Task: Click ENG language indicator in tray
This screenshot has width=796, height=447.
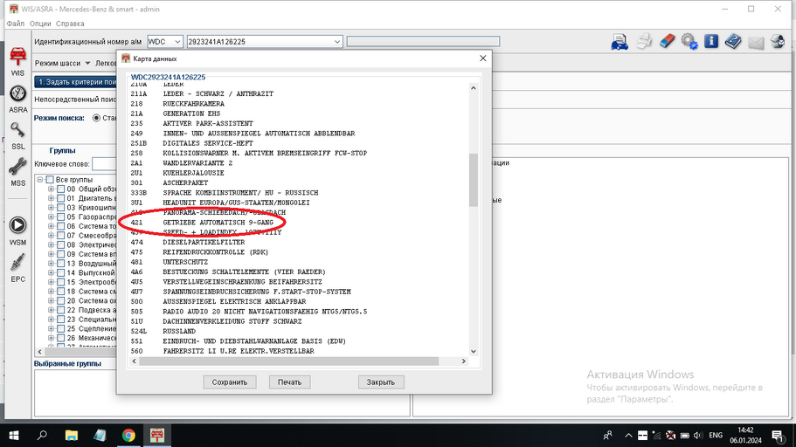Action: click(716, 436)
